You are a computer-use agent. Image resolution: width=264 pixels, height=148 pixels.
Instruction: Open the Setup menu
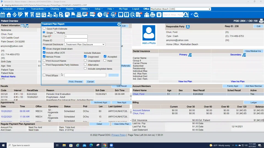tap(98, 9)
